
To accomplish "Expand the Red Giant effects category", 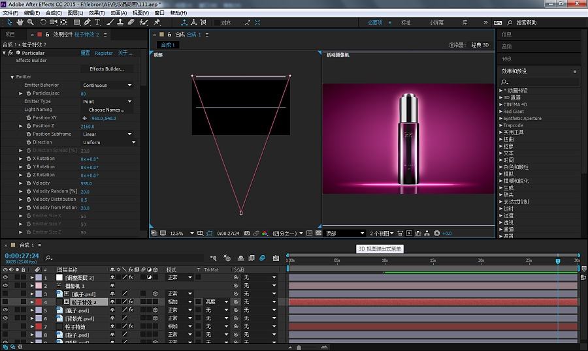I will click(501, 112).
